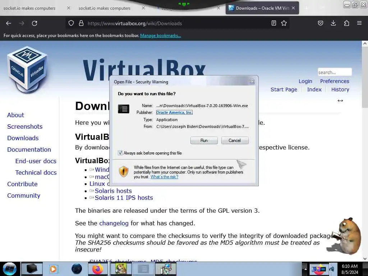Uncheck Always ask before opening this file
This screenshot has width=368, height=276.
click(120, 153)
